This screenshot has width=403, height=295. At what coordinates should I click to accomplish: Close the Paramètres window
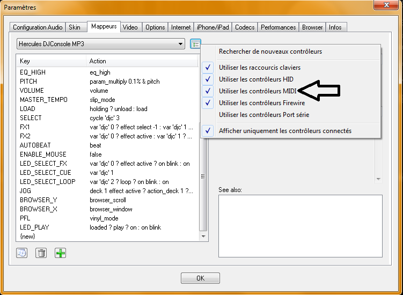point(386,5)
